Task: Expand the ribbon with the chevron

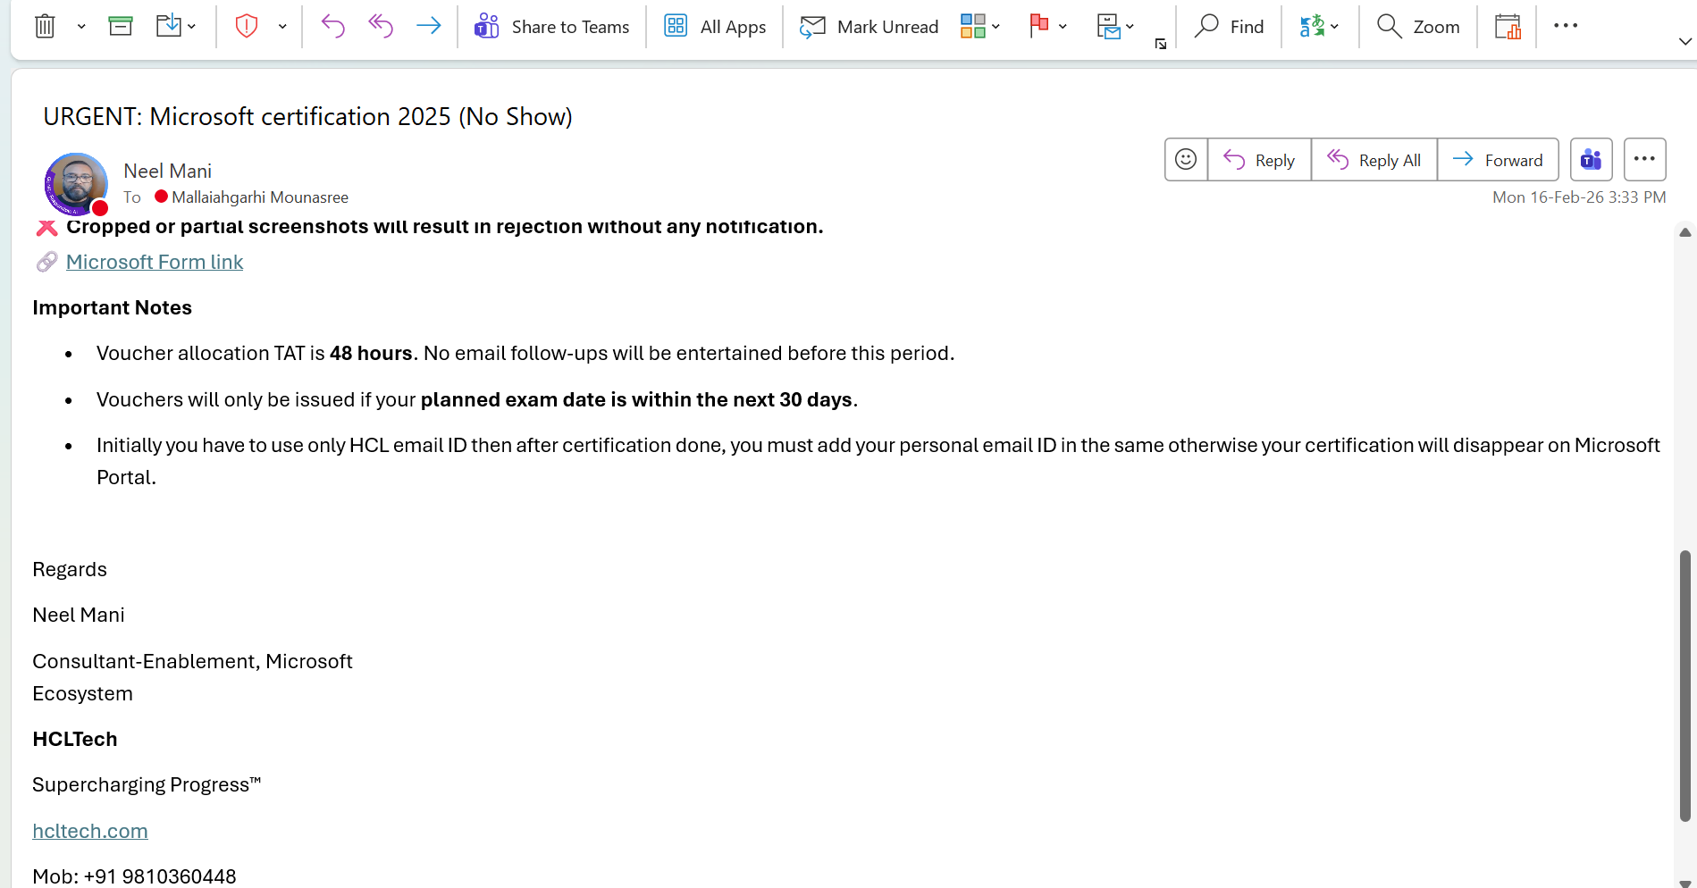Action: coord(1684,41)
